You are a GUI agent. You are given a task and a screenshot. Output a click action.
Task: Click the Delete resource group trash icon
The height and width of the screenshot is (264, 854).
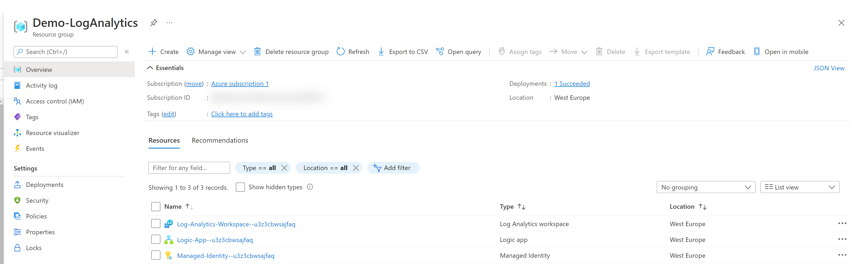click(x=257, y=51)
